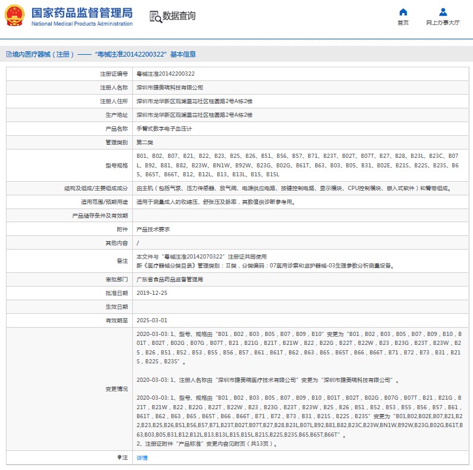Screen dimensions: 473x470
Task: Select management class 第二类
Action: (x=145, y=142)
